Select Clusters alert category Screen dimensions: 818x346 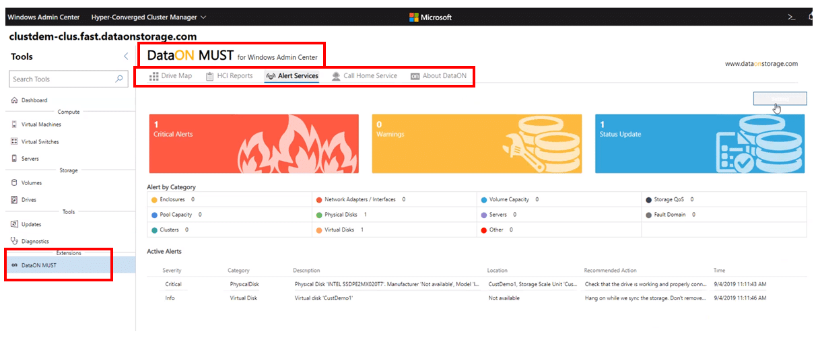tap(170, 230)
